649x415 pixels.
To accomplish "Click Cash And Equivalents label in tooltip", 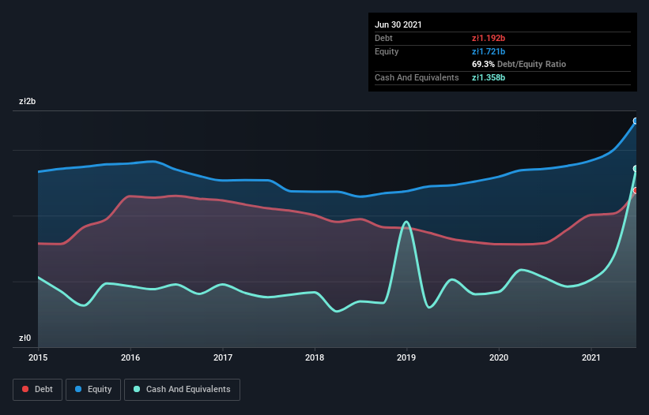I will point(417,77).
